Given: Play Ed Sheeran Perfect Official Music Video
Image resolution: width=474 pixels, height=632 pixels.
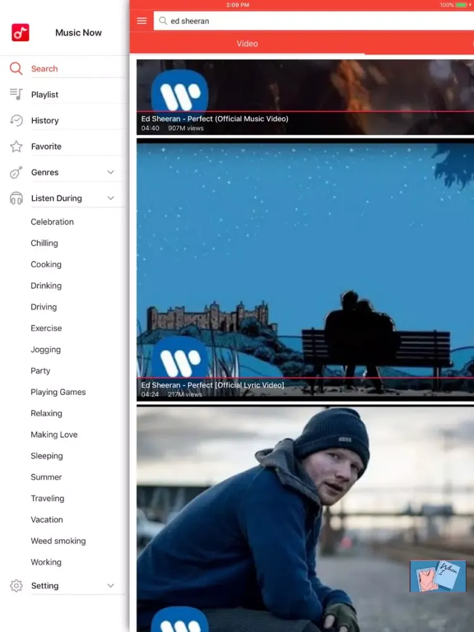Looking at the screenshot, I should click(x=305, y=97).
